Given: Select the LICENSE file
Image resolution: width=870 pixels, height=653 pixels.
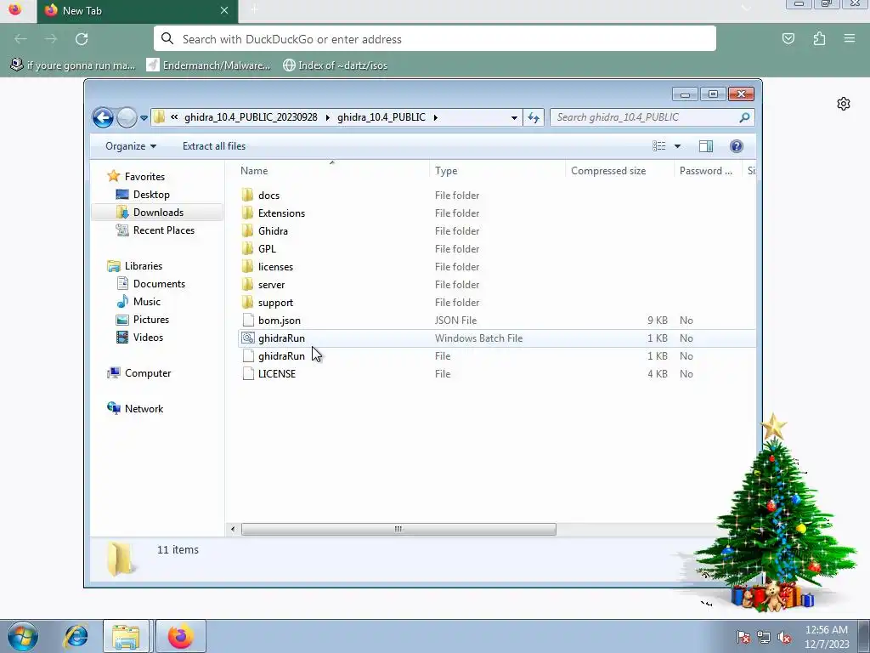Looking at the screenshot, I should tap(496, 374).
